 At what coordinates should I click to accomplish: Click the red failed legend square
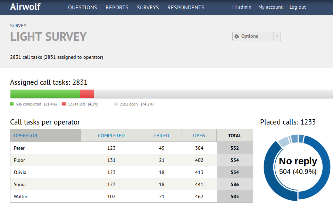pyautogui.click(x=64, y=104)
